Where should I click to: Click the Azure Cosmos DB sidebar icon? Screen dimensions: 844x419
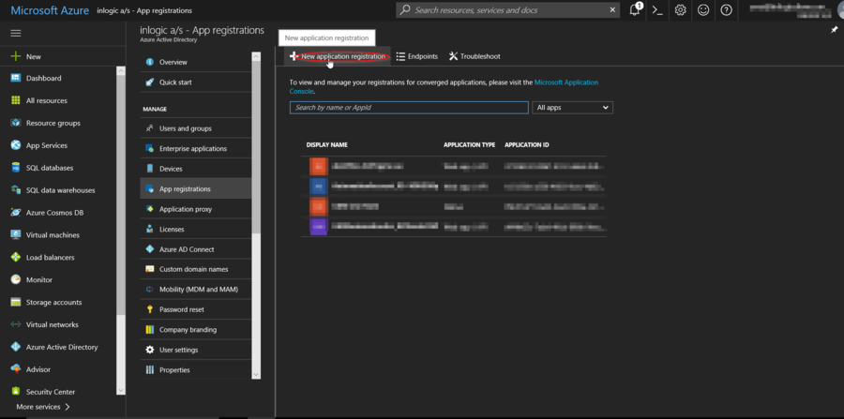[16, 213]
